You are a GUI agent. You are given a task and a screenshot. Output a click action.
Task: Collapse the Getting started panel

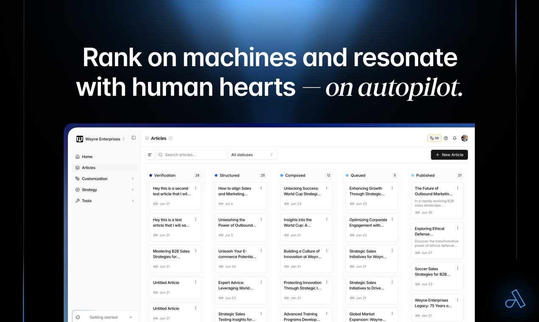pyautogui.click(x=131, y=317)
